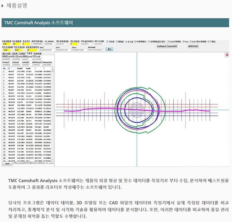Click the Z0_X(Dist) field showing 120.0449
This screenshot has height=222, width=232.
coord(49,44)
